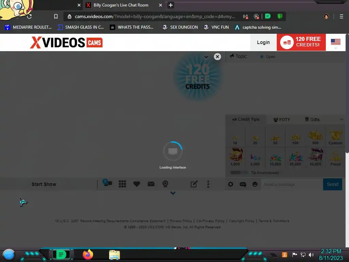Open the grid view icon in toolbar
Viewport: 349px width, 262px height.
(122, 184)
